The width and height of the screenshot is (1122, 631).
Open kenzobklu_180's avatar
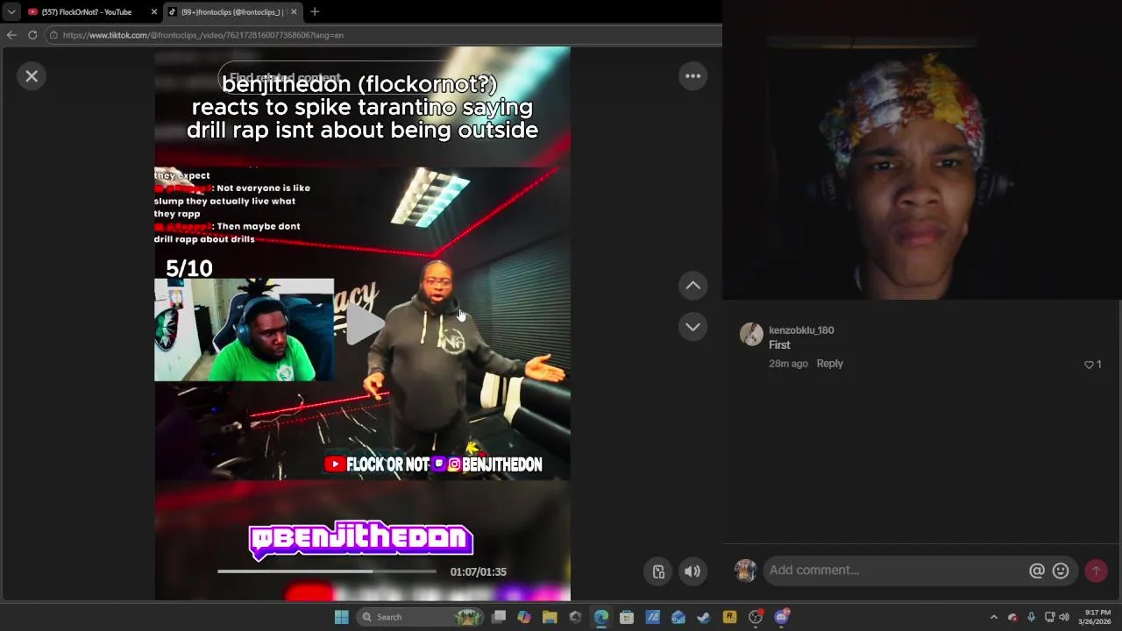pyautogui.click(x=751, y=334)
